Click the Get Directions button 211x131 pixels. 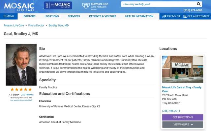click(183, 117)
